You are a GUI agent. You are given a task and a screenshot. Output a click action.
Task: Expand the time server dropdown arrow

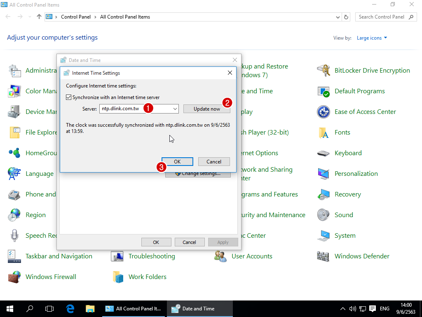pyautogui.click(x=175, y=109)
